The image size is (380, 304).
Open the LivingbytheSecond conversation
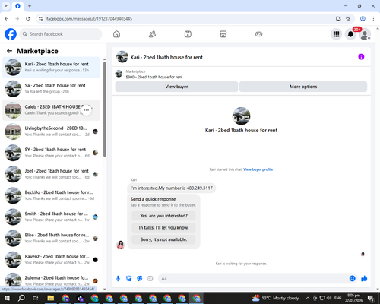51,131
